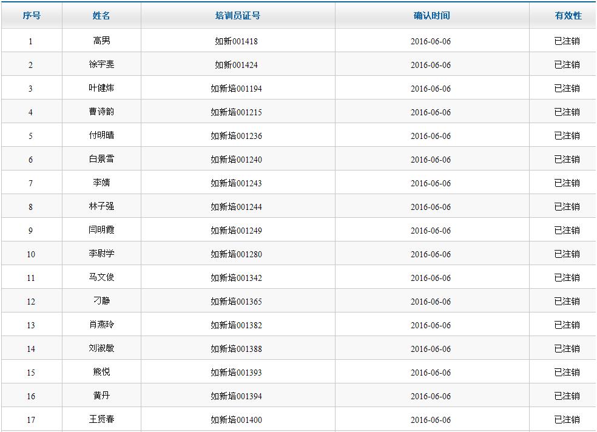Click certificate number 如新001424
This screenshot has width=597, height=432.
tap(237, 65)
